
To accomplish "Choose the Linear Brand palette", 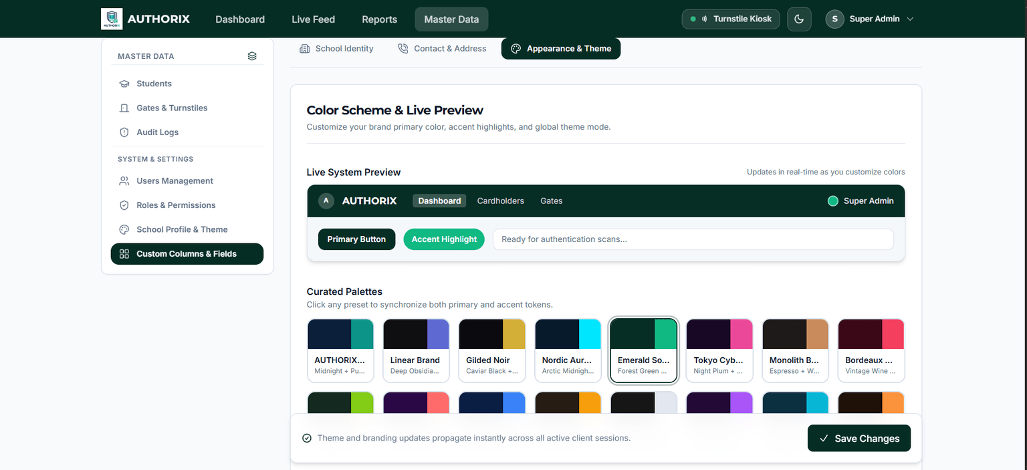I will (x=417, y=350).
